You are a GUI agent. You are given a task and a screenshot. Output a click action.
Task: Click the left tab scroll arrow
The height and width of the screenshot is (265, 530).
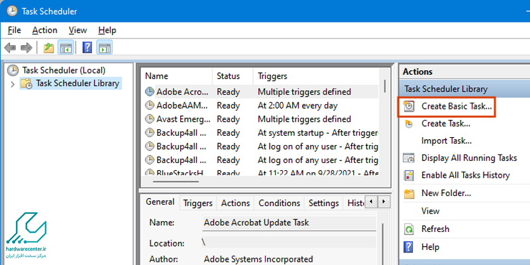371,202
